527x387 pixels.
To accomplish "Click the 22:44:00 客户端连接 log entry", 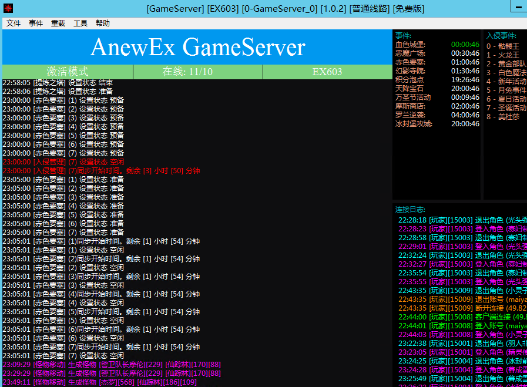I will [x=462, y=317].
